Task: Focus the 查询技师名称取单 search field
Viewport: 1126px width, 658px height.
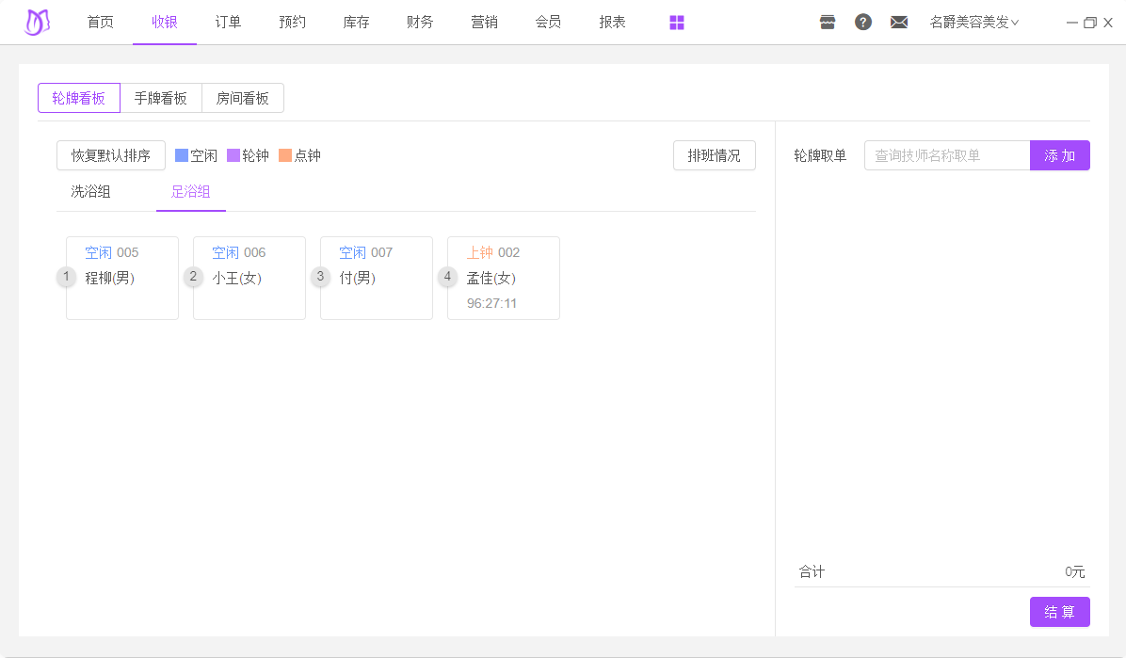Action: click(946, 155)
